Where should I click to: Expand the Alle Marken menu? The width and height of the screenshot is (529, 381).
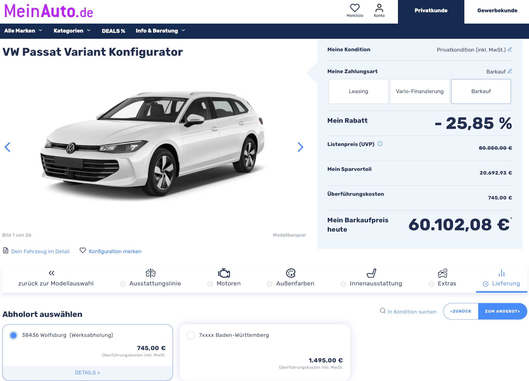23,31
